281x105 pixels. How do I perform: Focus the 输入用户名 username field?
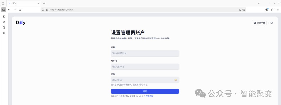click(x=145, y=67)
